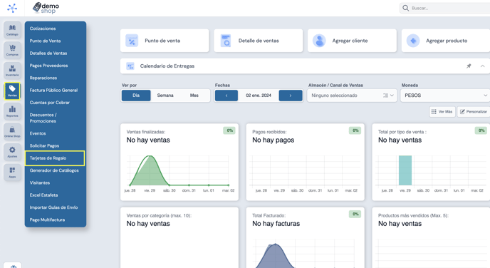490x268 pixels.
Task: Click the Detalle de ventas card icon
Action: [226, 41]
